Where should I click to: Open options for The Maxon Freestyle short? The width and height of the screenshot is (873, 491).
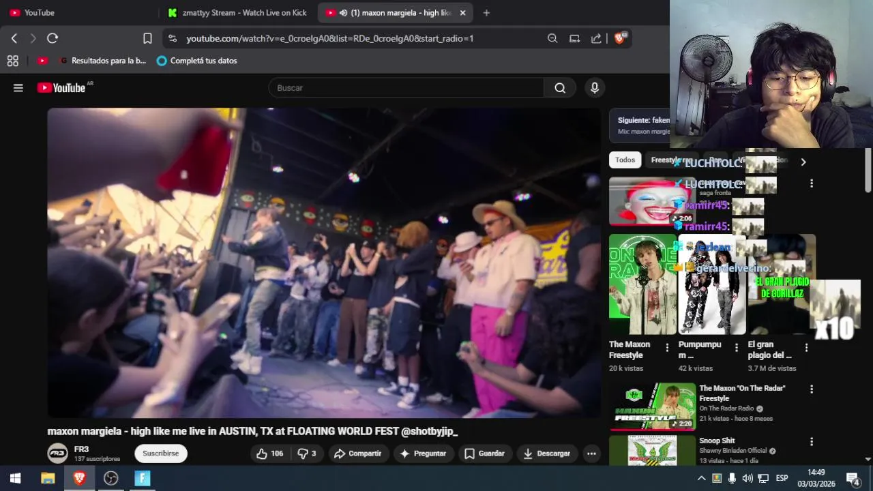pos(667,348)
